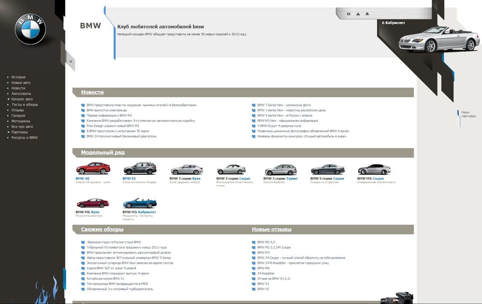Open 'BMW M3 New - официальная информация'

287,121
